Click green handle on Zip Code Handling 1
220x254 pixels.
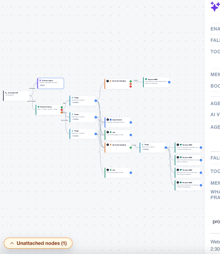[x=130, y=81]
